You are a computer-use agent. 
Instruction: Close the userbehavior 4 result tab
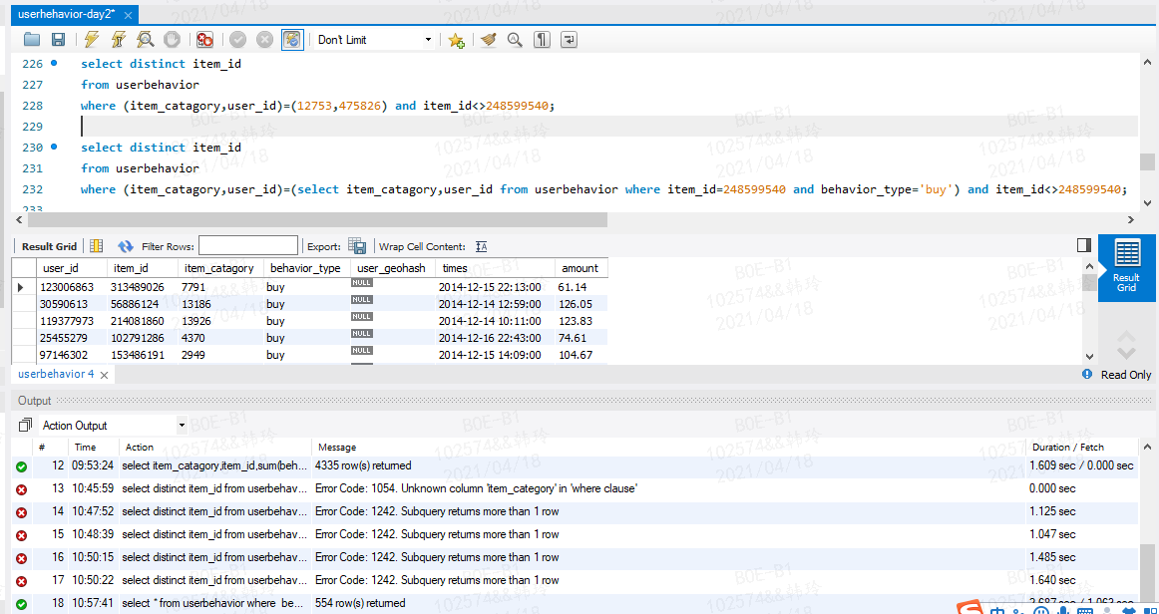104,376
